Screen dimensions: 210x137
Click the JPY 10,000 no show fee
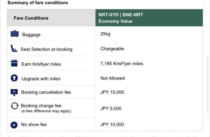(x=112, y=125)
